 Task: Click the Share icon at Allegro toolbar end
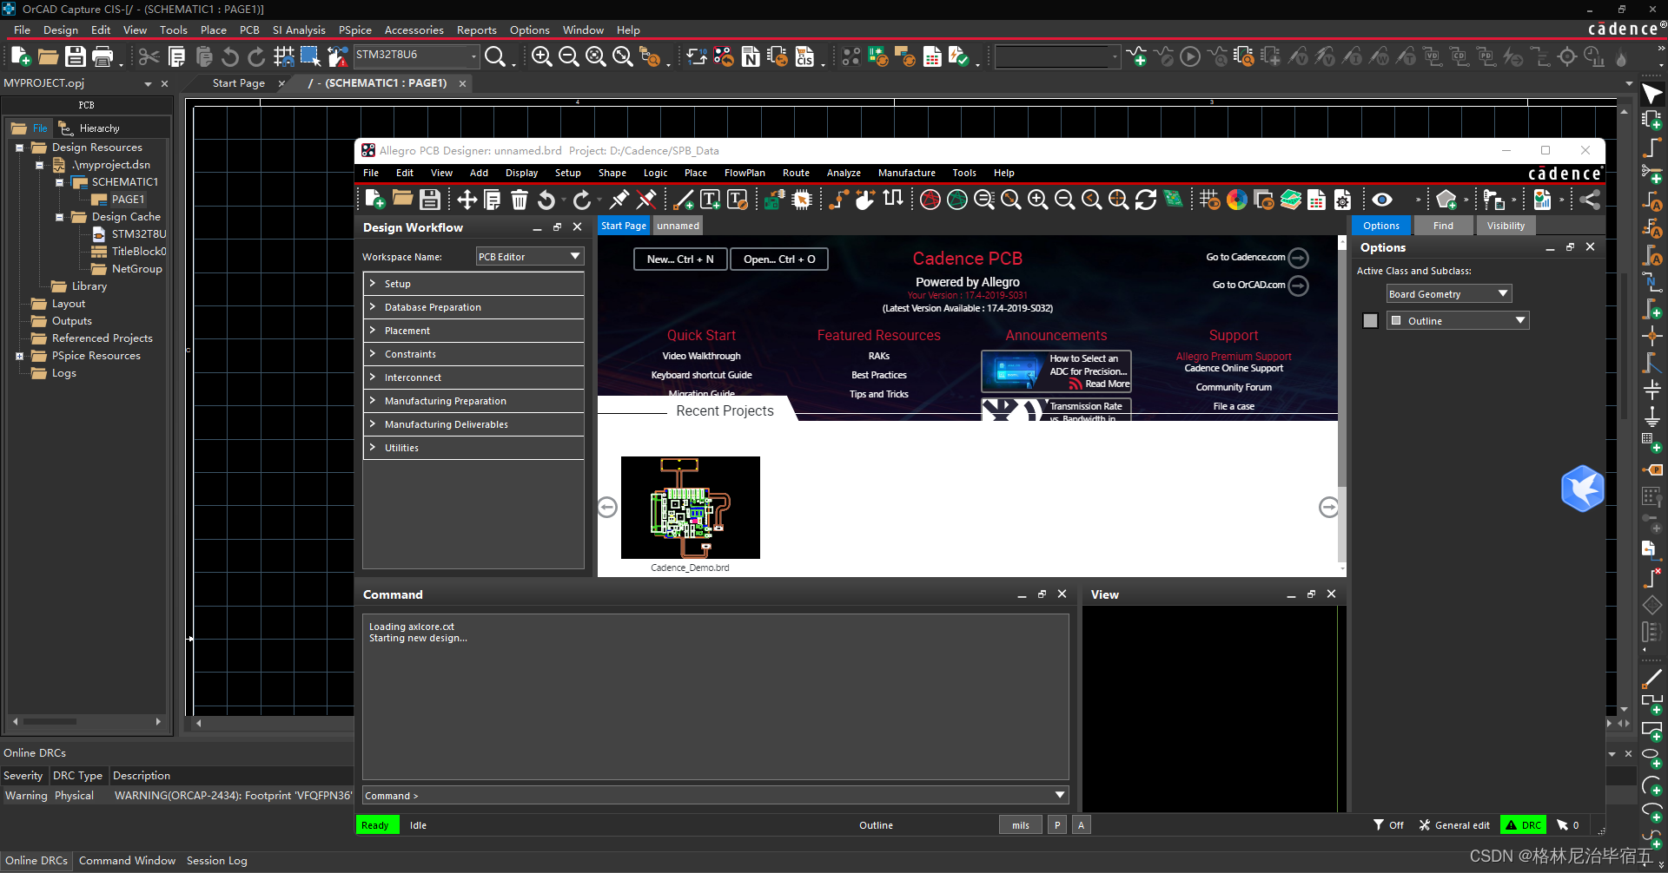coord(1589,200)
